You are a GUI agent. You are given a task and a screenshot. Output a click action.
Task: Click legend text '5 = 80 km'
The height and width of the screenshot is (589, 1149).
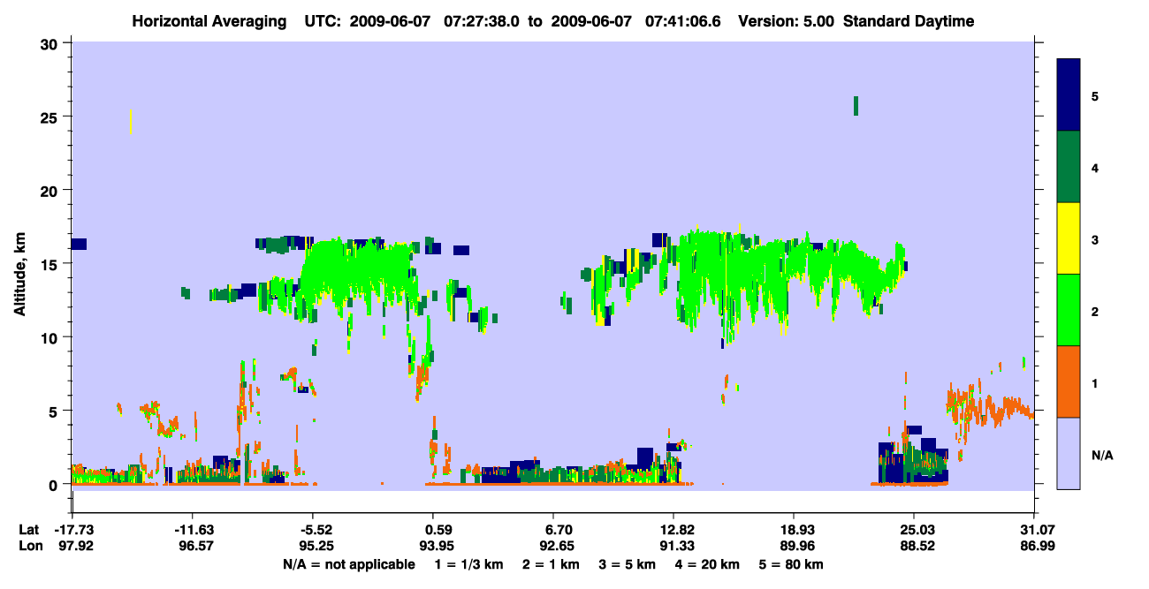point(790,564)
